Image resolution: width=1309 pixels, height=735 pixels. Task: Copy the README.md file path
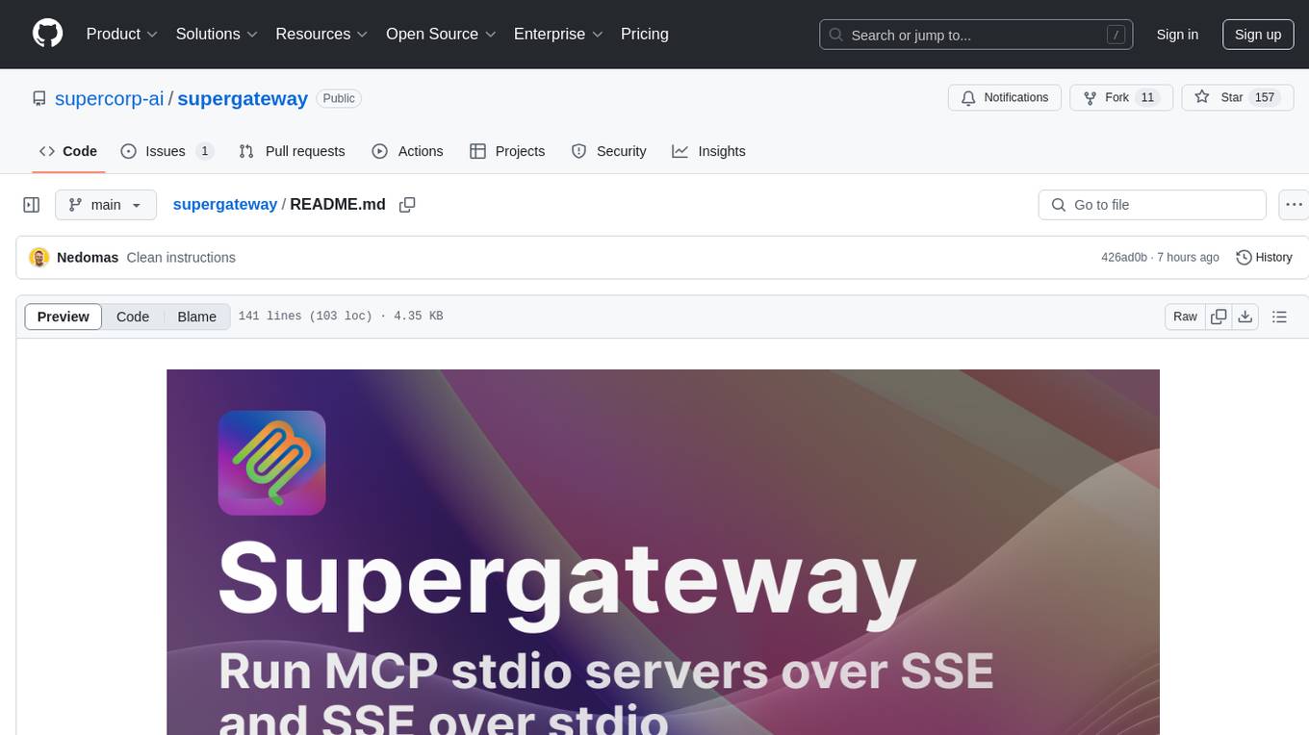(407, 205)
